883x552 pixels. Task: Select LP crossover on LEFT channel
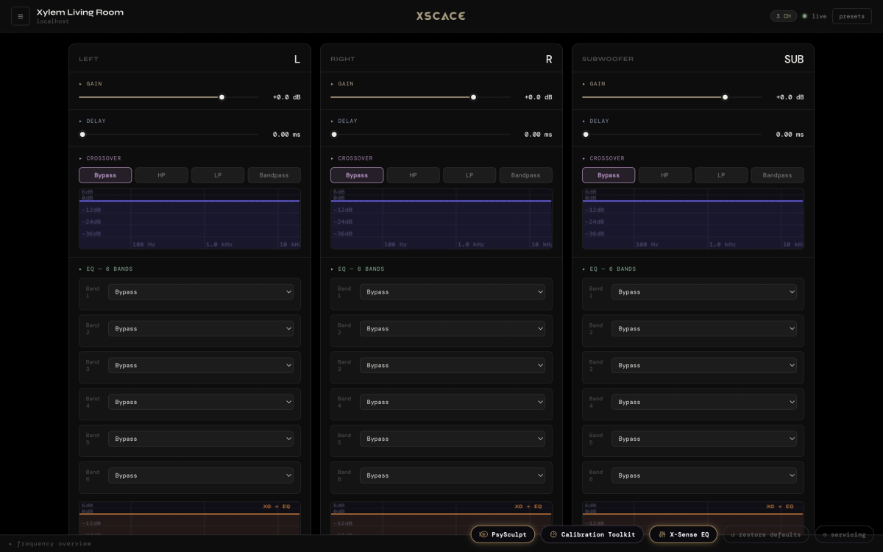[218, 175]
